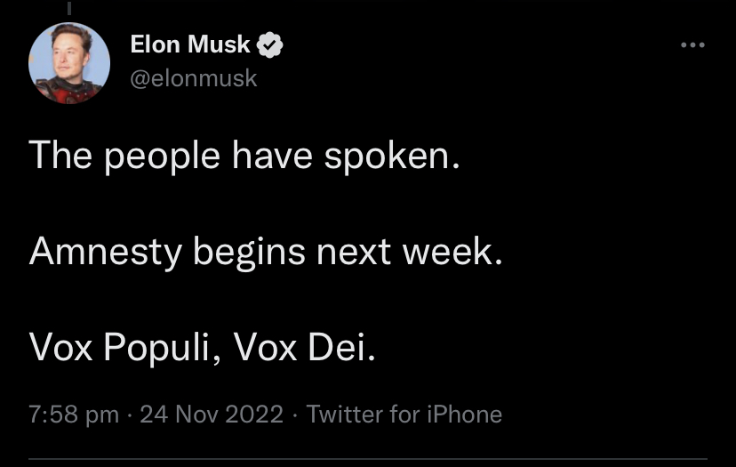Click the blue verified badge icon
Viewport: 736px width, 467px height.
click(270, 44)
